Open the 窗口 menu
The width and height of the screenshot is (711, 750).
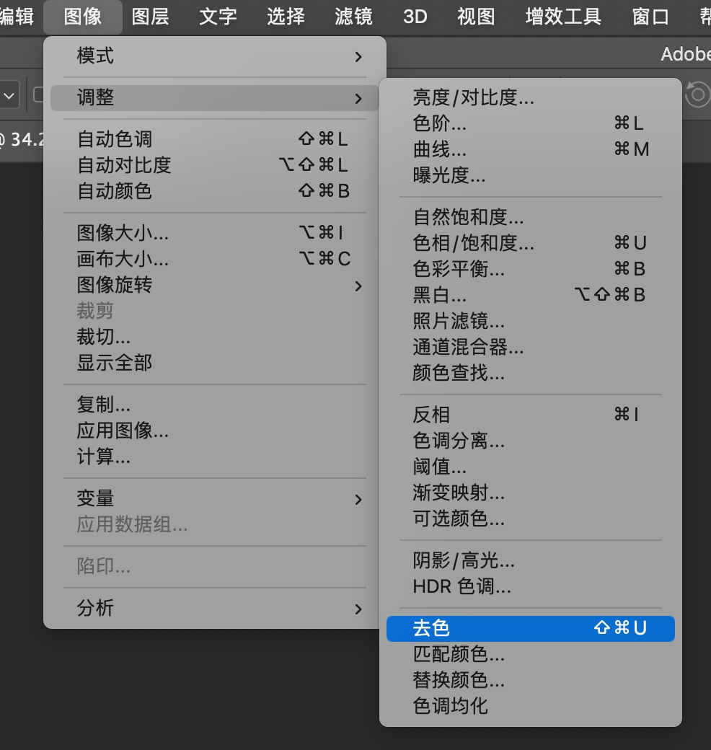(x=650, y=17)
